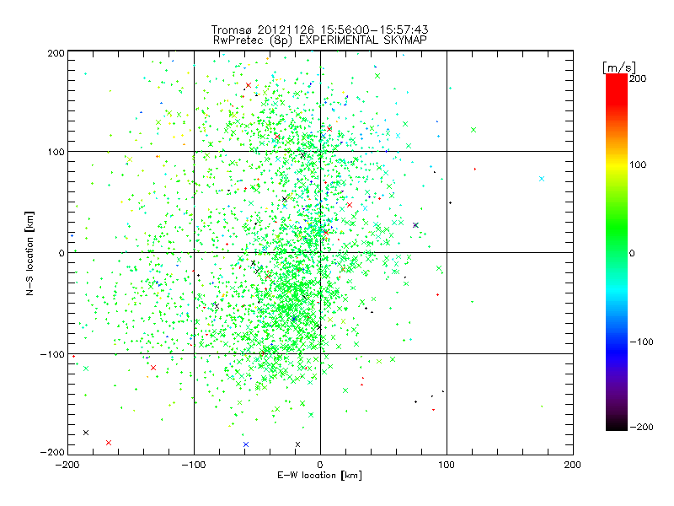This screenshot has height=506, width=674.
Task: Select the isolated cyan X marker at the far east
Action: pyautogui.click(x=542, y=179)
